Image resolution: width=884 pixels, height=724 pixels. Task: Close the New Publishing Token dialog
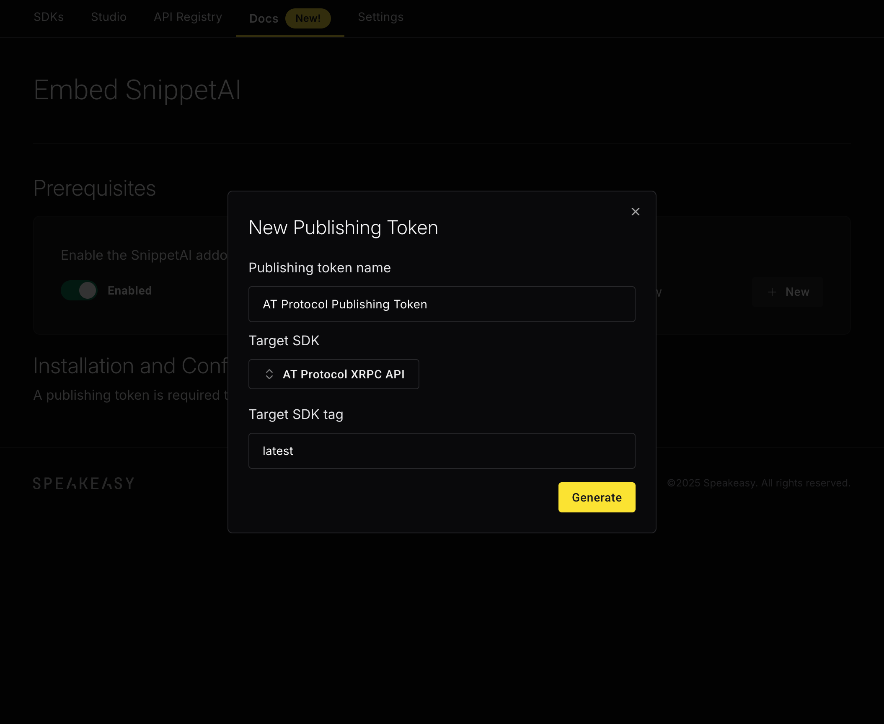(x=635, y=212)
